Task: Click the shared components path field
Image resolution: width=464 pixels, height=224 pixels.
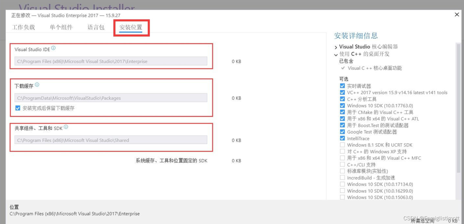Action: 111,140
